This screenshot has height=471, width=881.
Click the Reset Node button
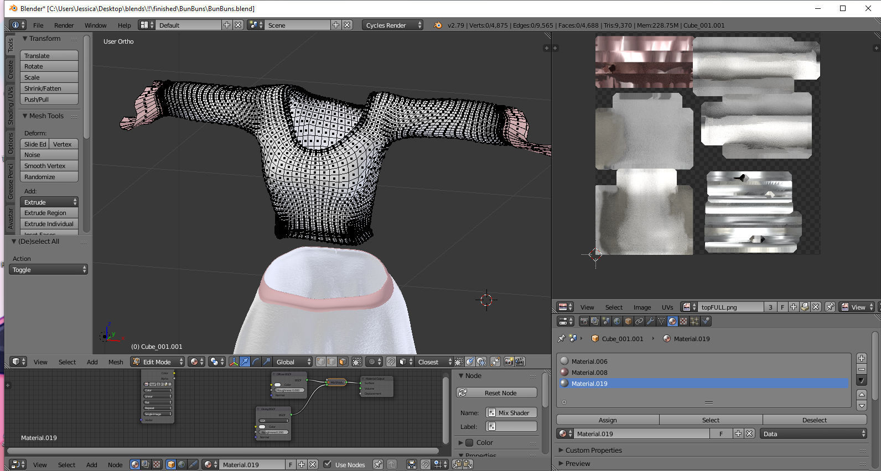(496, 393)
